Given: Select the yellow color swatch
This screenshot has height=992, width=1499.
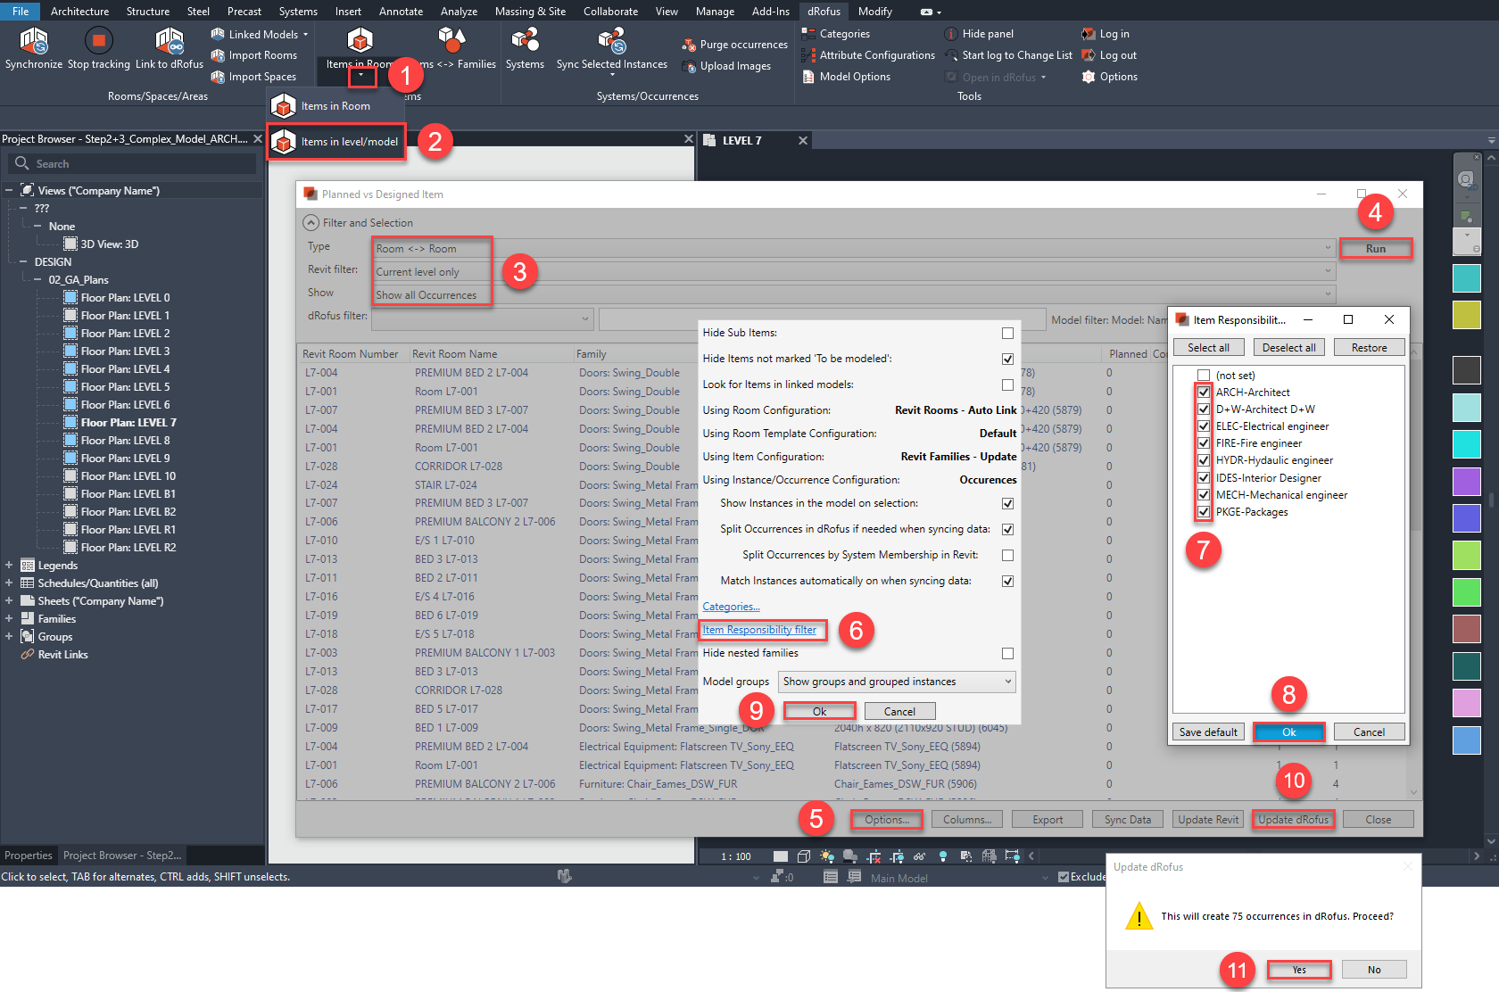Looking at the screenshot, I should (x=1466, y=315).
